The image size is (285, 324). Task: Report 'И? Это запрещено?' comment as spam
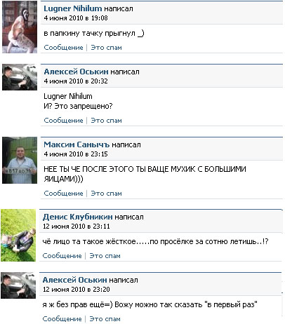point(106,121)
